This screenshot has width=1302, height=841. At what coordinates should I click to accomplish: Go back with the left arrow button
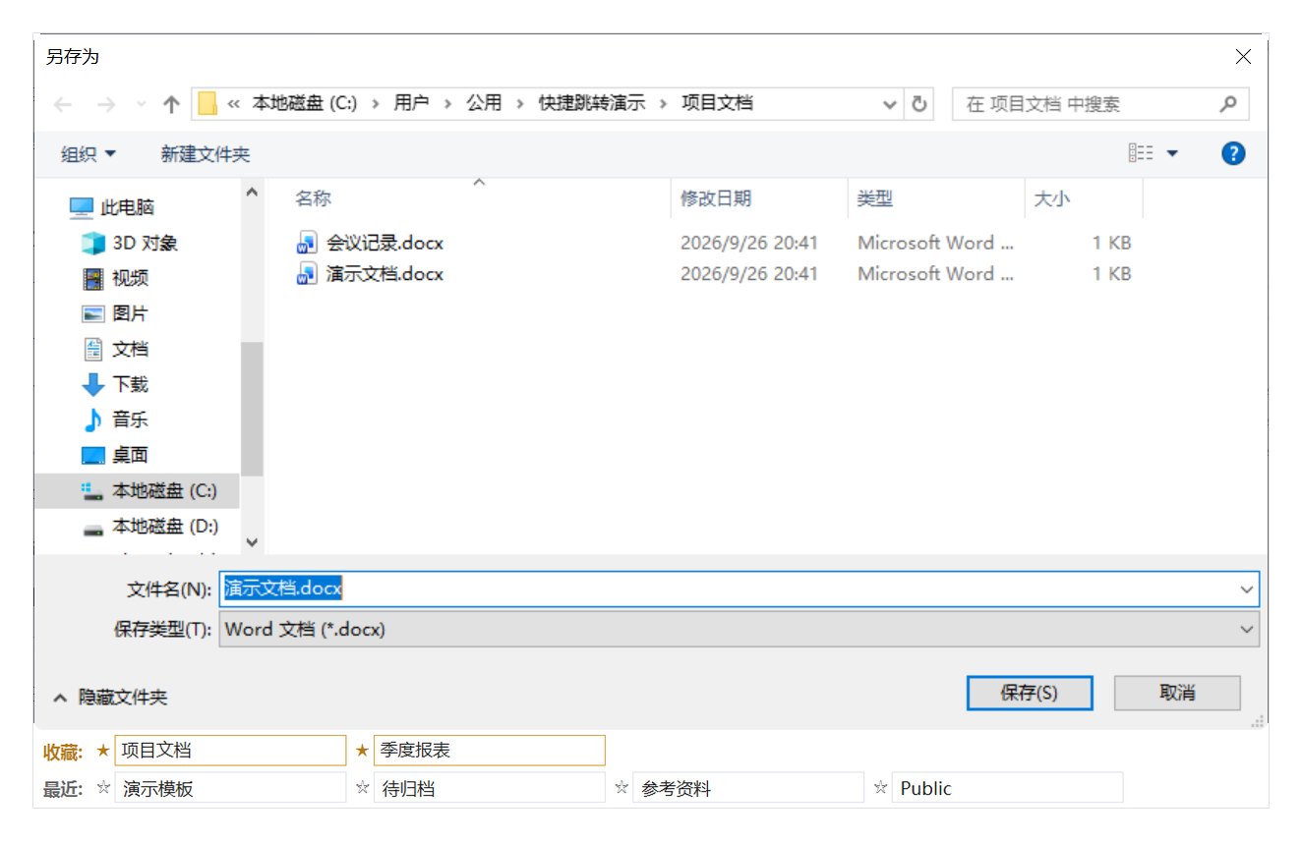point(63,104)
